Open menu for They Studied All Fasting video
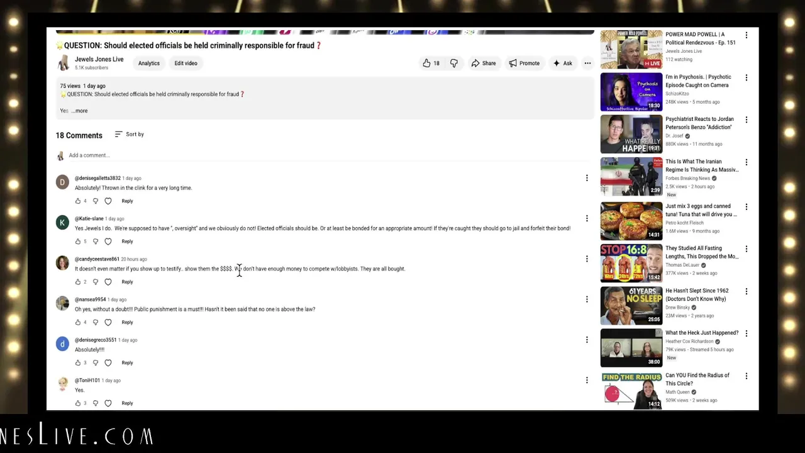 point(747,249)
